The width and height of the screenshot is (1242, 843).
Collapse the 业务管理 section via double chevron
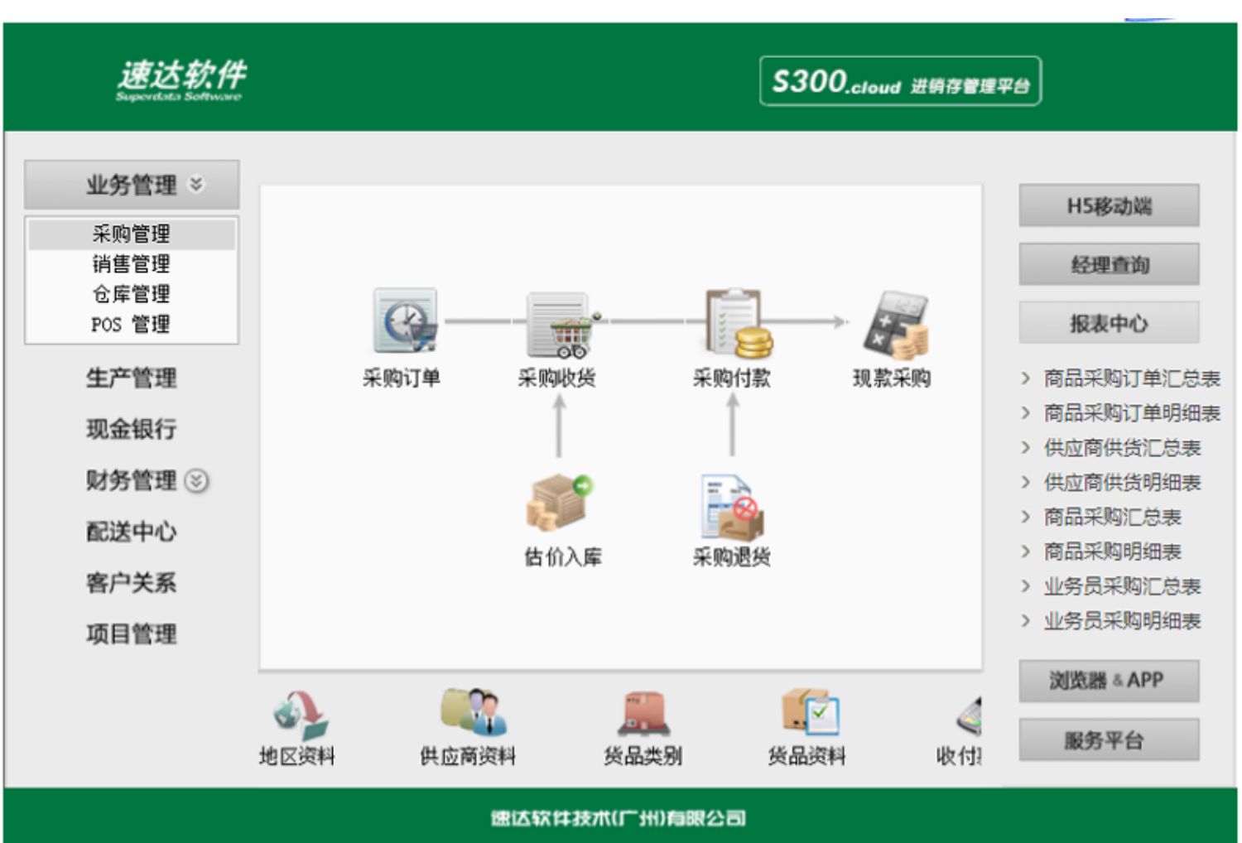tap(196, 184)
